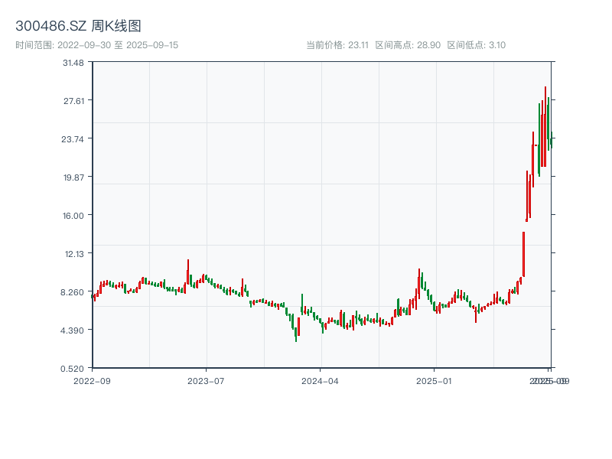Click the period high label 区间高点: 28.90
612x459 pixels.
(x=408, y=45)
